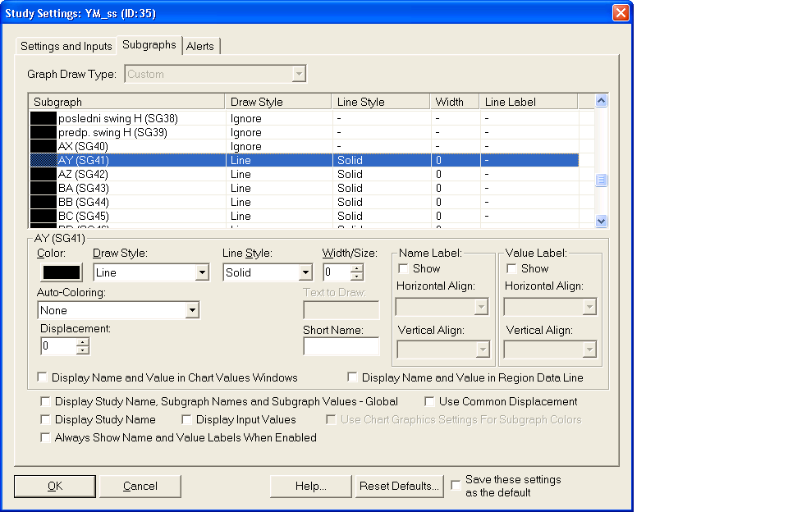
Task: Click the Short Name text field
Action: (x=341, y=346)
